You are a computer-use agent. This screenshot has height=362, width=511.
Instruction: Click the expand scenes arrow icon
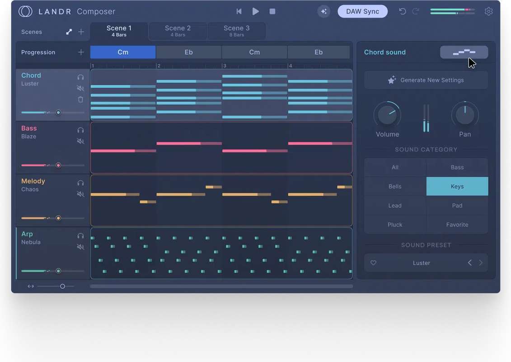point(69,32)
